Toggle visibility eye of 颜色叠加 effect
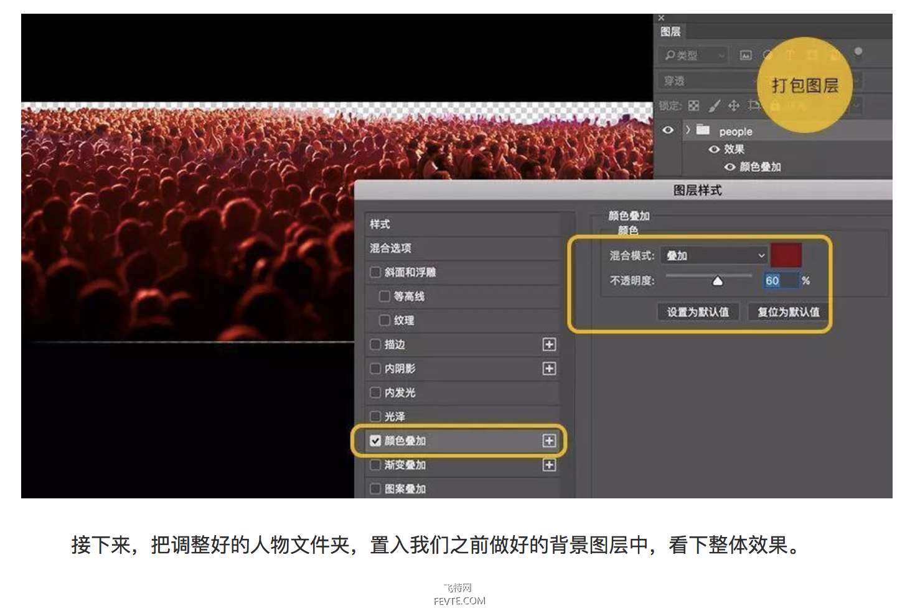Screen dimensions: 915x608 point(730,167)
